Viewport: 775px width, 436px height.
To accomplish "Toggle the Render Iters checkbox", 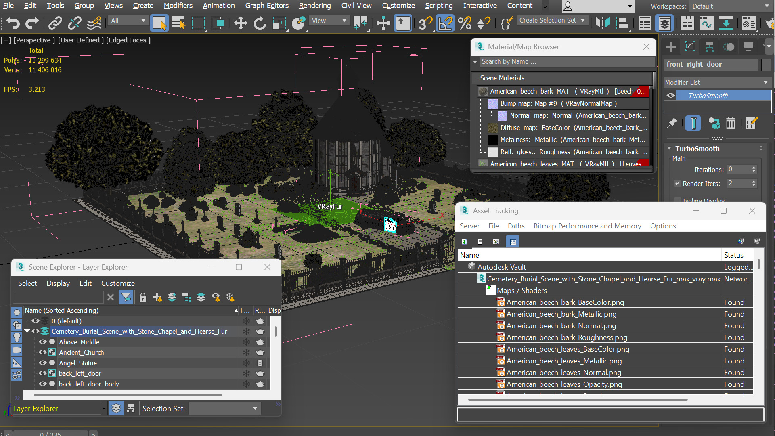I will coord(678,183).
